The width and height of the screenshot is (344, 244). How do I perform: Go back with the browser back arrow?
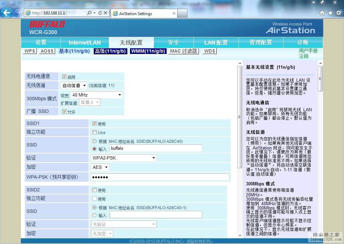coord(6,13)
